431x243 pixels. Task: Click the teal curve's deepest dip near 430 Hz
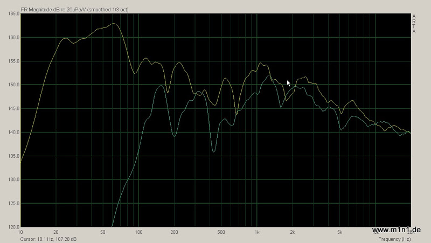coord(214,152)
